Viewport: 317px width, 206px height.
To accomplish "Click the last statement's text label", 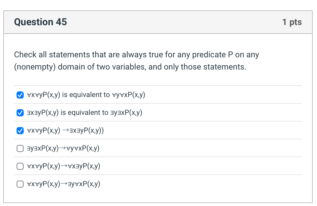I will 63,184.
